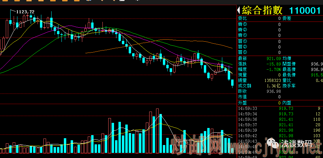
Task: Select the 買③ buy order row
Action: pyautogui.click(x=259, y=52)
